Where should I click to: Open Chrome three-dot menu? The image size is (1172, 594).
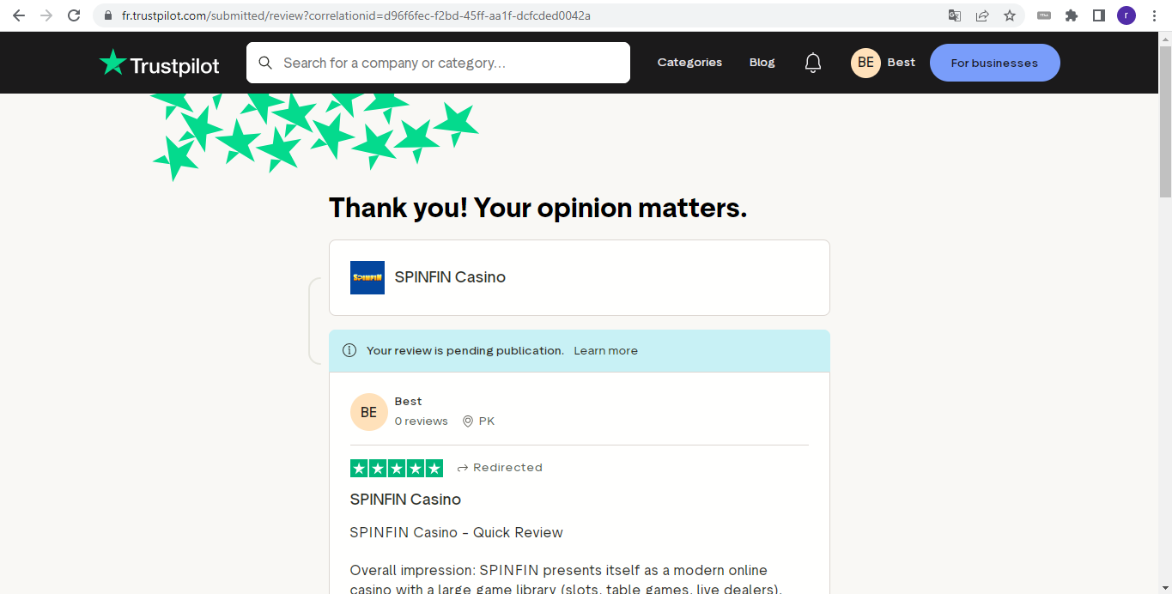click(1154, 15)
